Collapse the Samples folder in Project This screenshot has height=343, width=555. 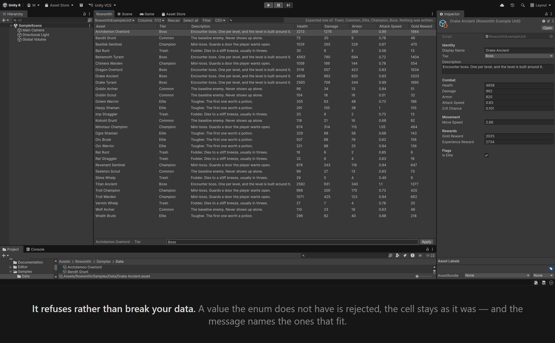coord(11,271)
